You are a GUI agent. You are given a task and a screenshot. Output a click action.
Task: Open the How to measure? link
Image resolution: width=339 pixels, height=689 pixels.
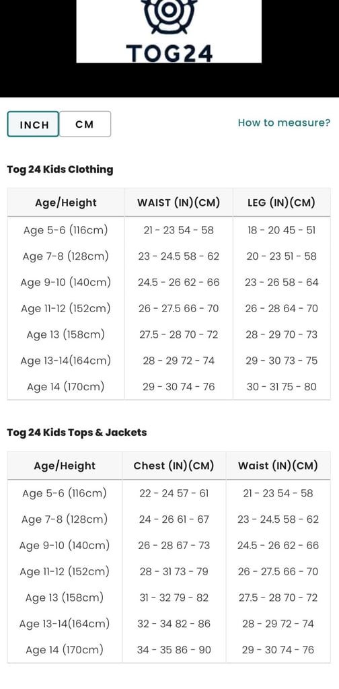[x=284, y=122]
